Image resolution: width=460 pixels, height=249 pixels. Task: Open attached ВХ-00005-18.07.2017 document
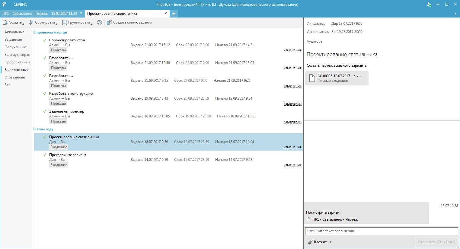tap(337, 78)
